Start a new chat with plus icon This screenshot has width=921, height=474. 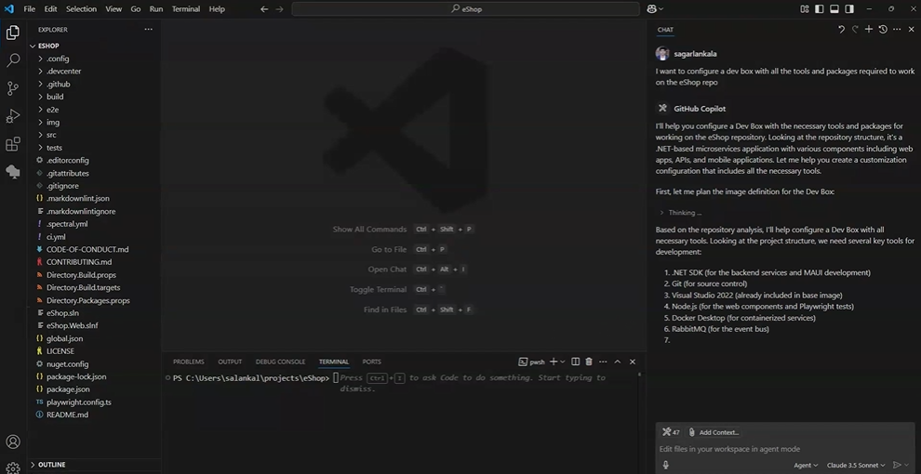pyautogui.click(x=869, y=30)
